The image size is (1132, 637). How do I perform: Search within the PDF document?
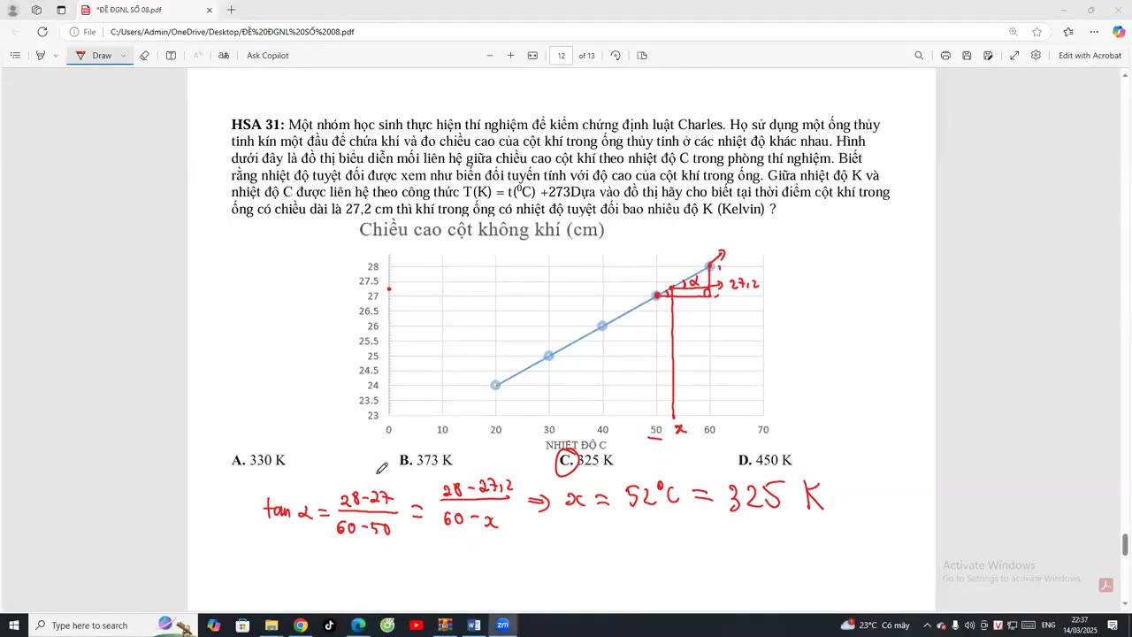pos(919,55)
